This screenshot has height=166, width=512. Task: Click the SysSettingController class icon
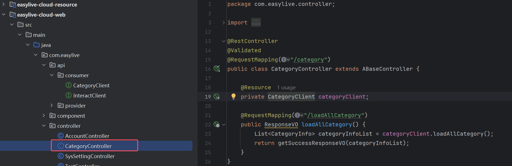coord(61,156)
